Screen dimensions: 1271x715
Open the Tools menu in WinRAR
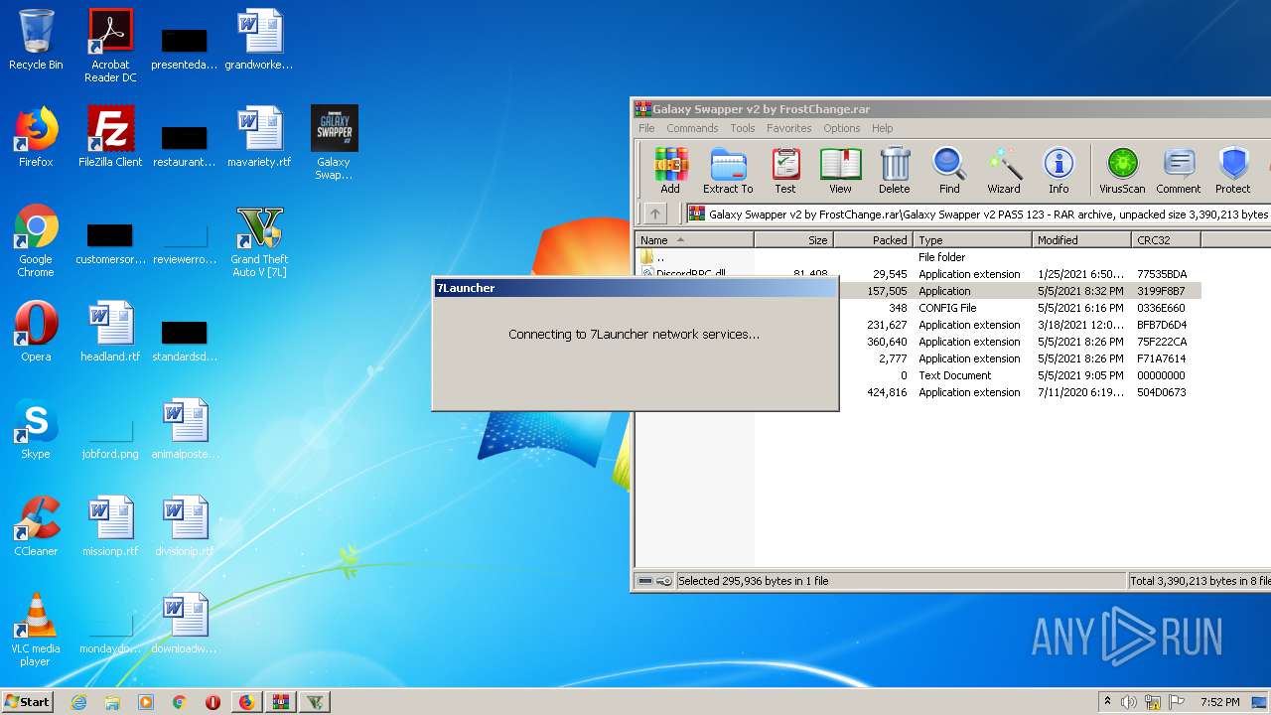(x=743, y=128)
